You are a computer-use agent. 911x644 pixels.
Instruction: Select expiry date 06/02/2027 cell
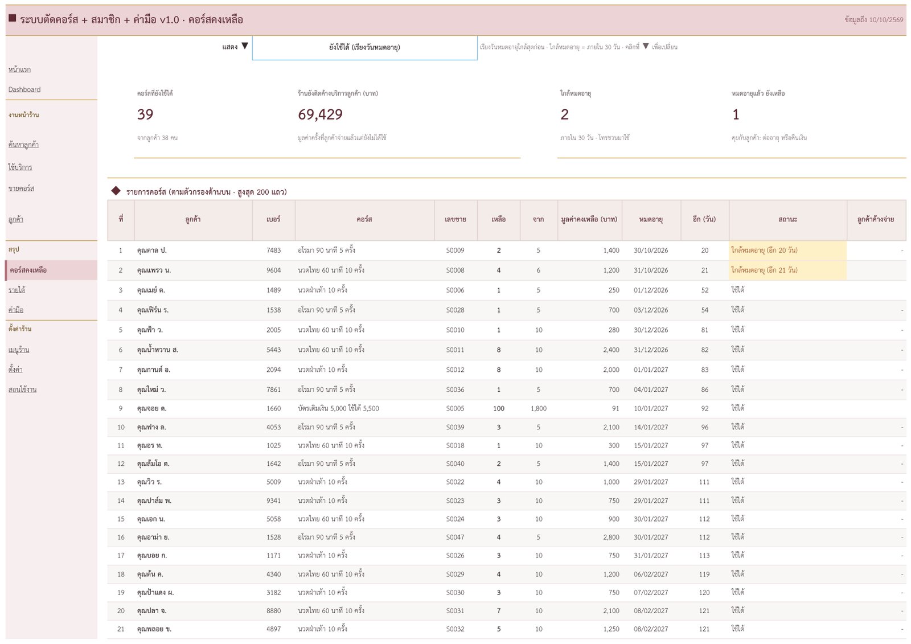(651, 575)
